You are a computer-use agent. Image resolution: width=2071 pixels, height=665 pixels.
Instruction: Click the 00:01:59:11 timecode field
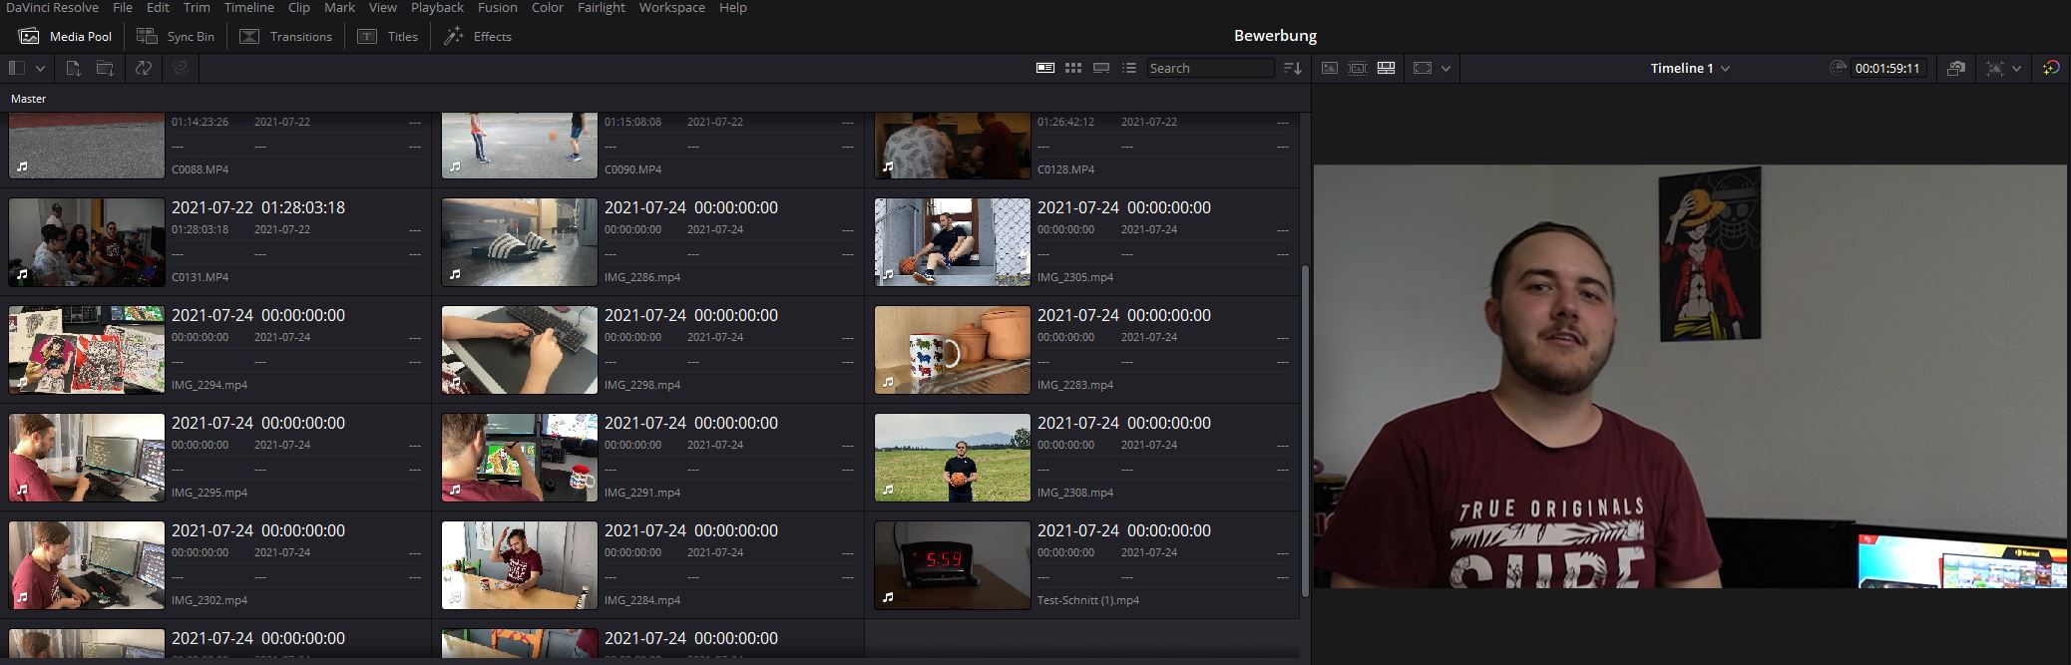1887,69
